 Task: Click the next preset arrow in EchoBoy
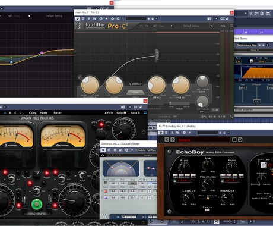point(173,140)
